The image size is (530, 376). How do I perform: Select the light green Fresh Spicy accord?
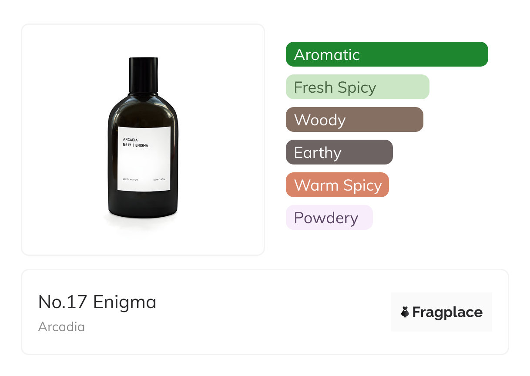pyautogui.click(x=357, y=87)
